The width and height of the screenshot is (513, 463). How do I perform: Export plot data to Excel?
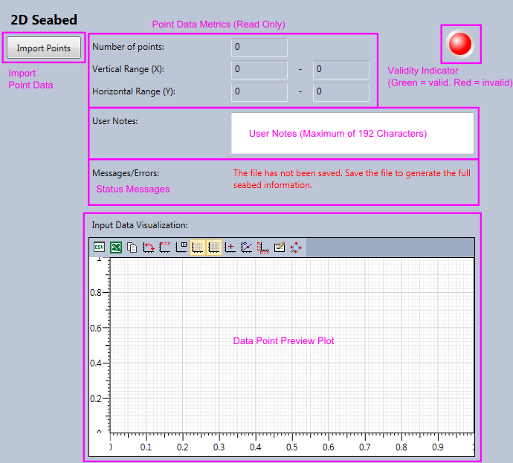point(116,247)
